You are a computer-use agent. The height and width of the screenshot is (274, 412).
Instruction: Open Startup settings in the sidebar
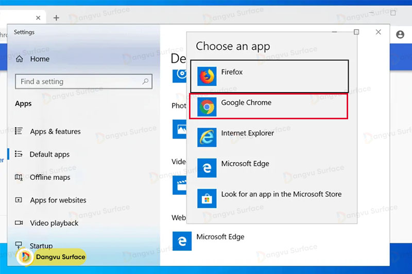click(41, 246)
